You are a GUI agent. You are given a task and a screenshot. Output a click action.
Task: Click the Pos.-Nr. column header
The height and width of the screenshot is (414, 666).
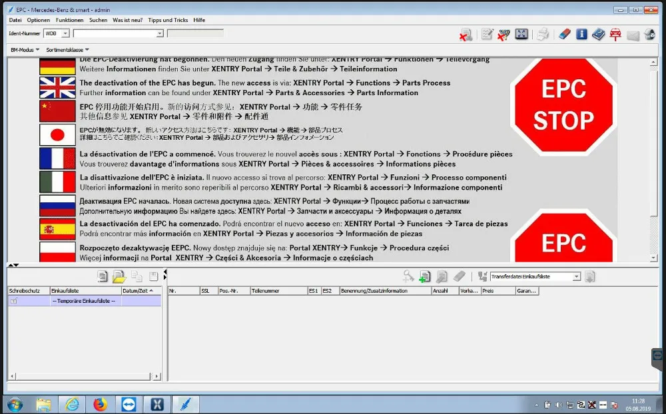(x=234, y=291)
